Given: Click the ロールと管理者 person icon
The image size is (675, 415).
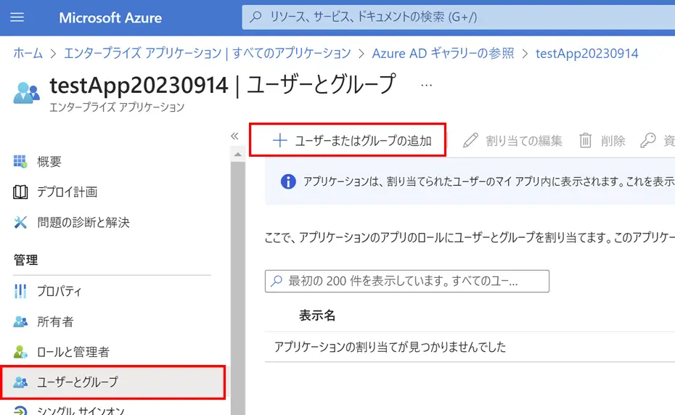Looking at the screenshot, I should 20,352.
